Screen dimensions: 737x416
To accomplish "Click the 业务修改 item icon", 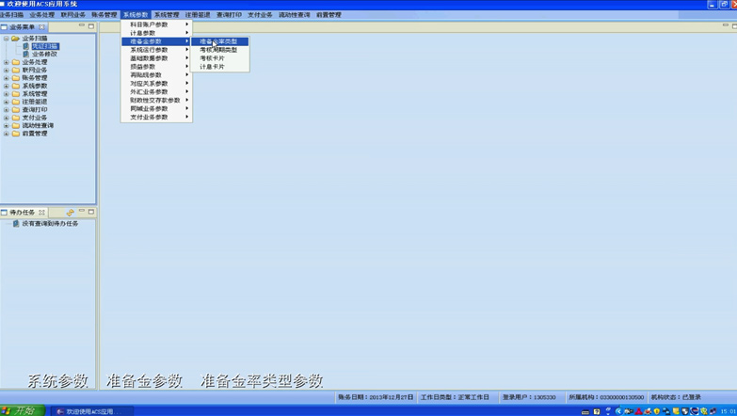I will [x=25, y=55].
